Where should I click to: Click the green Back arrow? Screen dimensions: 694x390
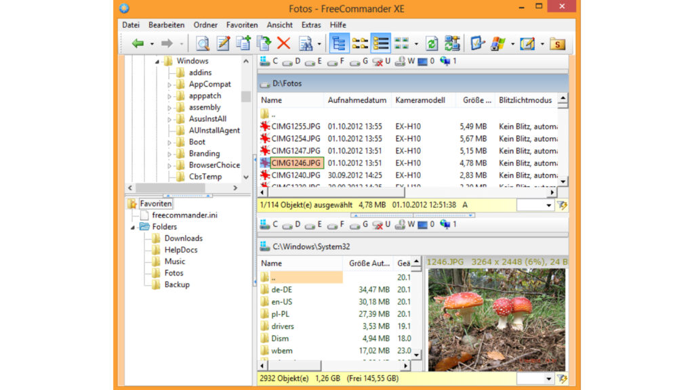click(x=138, y=43)
